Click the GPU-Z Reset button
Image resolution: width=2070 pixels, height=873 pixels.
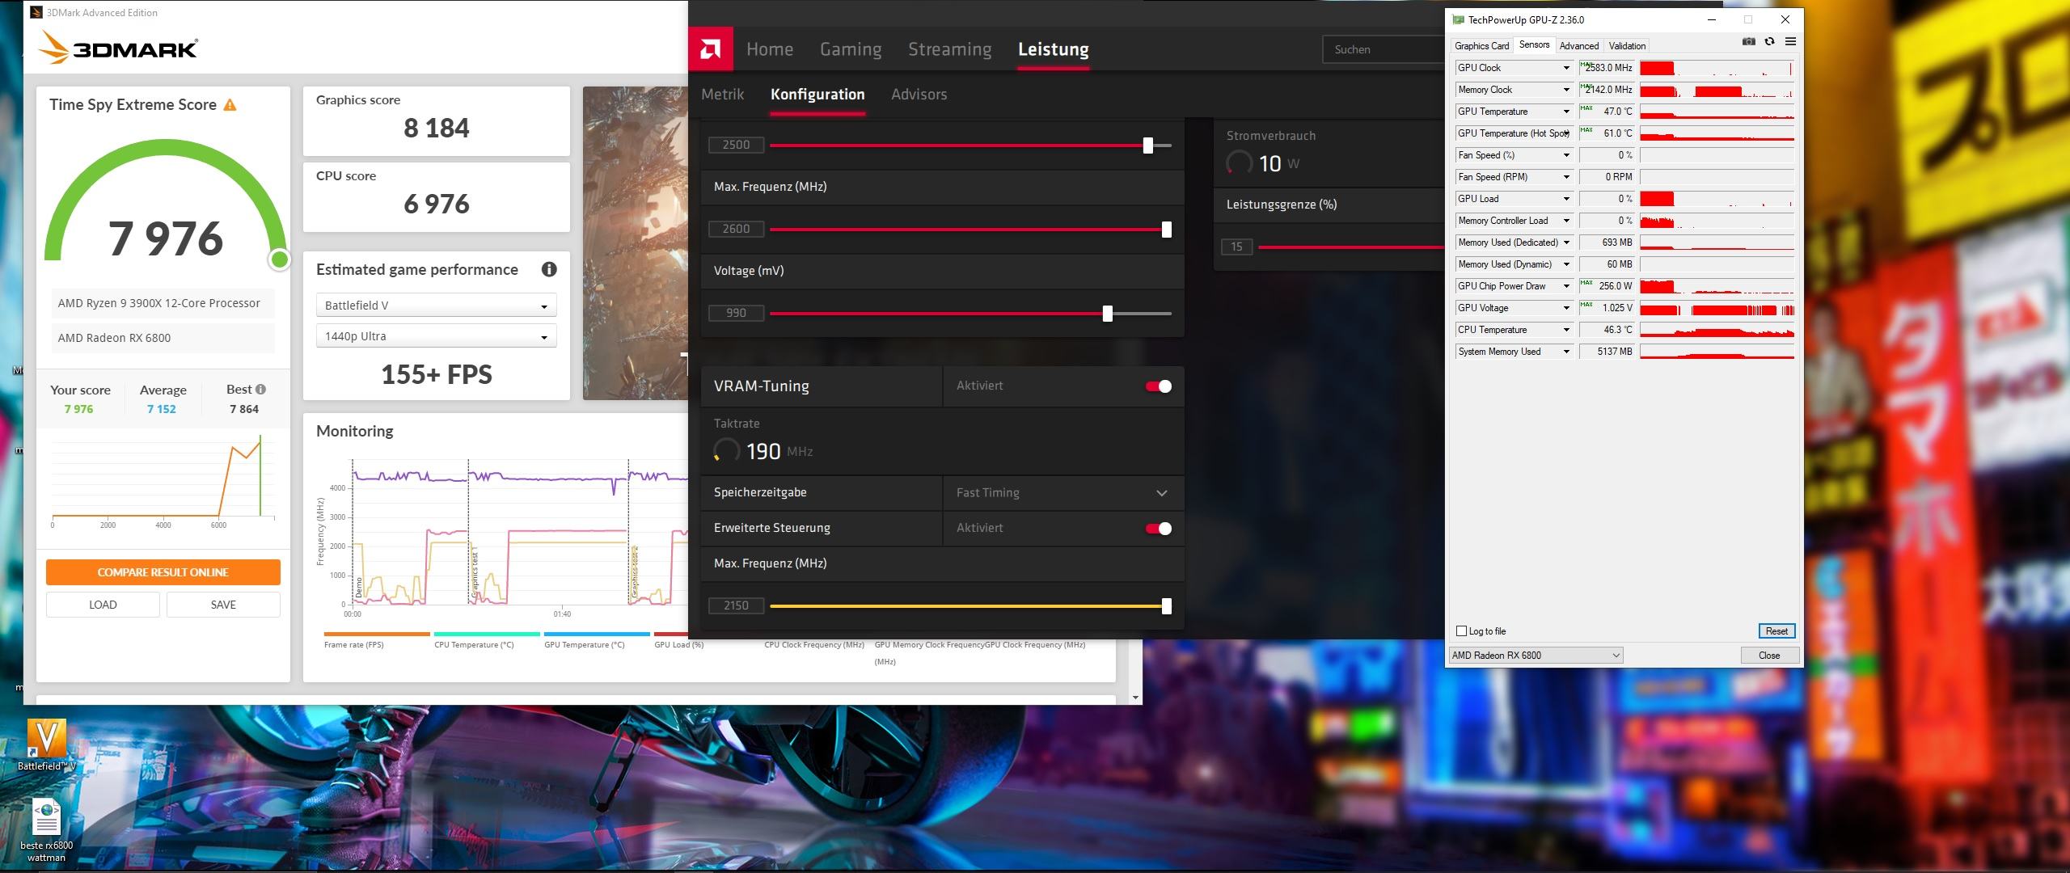tap(1776, 631)
